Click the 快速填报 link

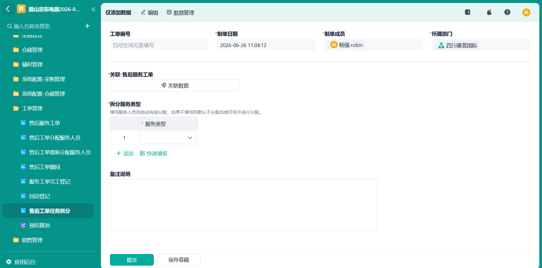[x=153, y=153]
